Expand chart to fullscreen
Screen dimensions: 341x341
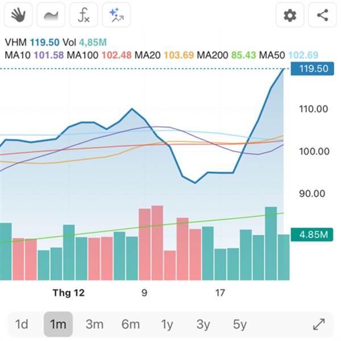tap(319, 325)
